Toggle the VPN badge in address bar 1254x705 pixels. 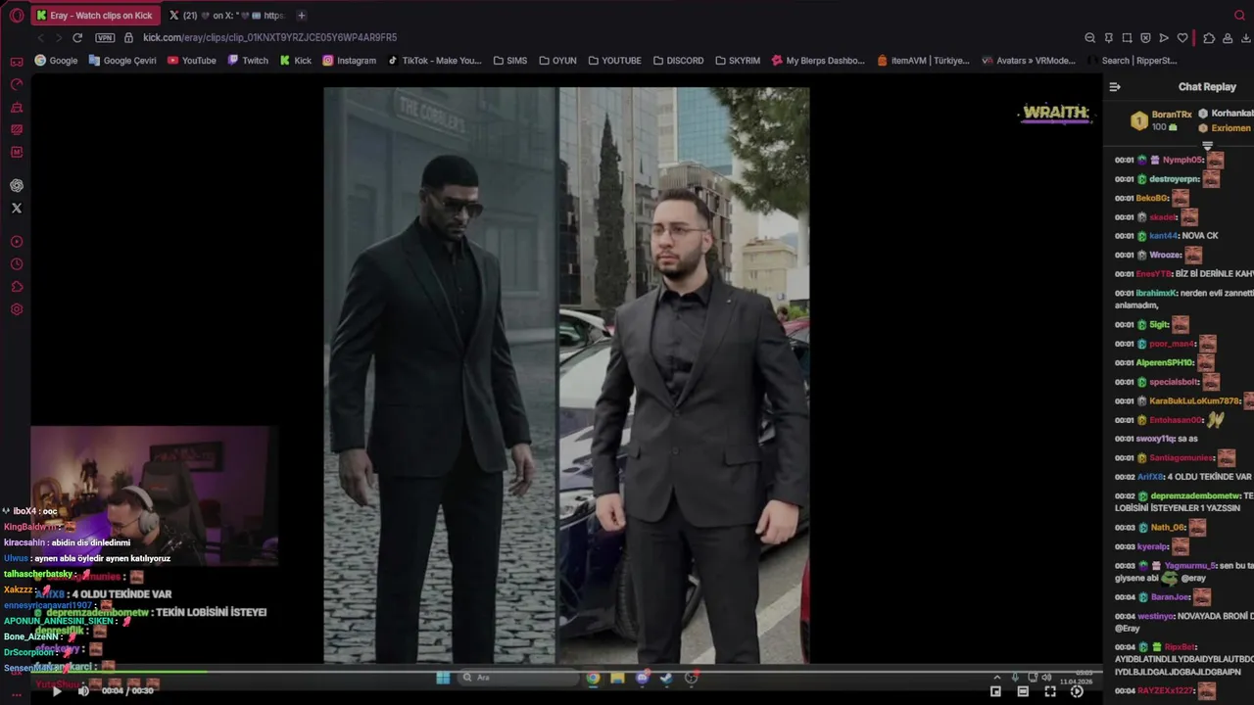(105, 37)
